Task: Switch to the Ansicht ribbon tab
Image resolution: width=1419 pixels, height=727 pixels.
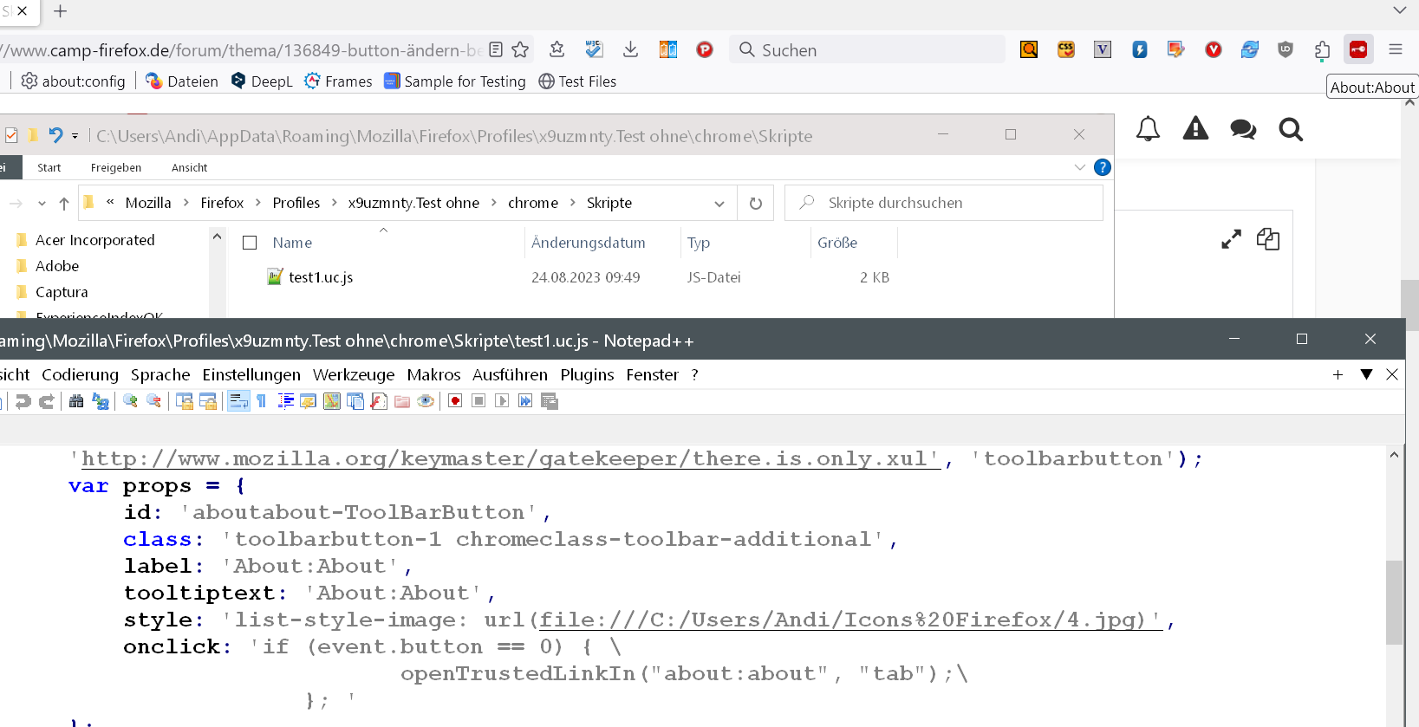Action: pyautogui.click(x=189, y=167)
